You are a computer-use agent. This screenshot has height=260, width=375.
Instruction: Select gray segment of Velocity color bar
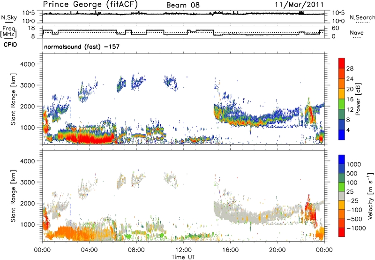pos(342,196)
